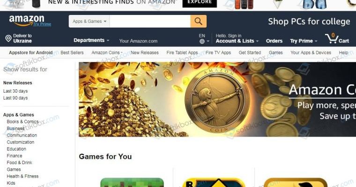Click the Amazon Coin medallion in banner
The width and height of the screenshot is (356, 187).
(x=217, y=100)
